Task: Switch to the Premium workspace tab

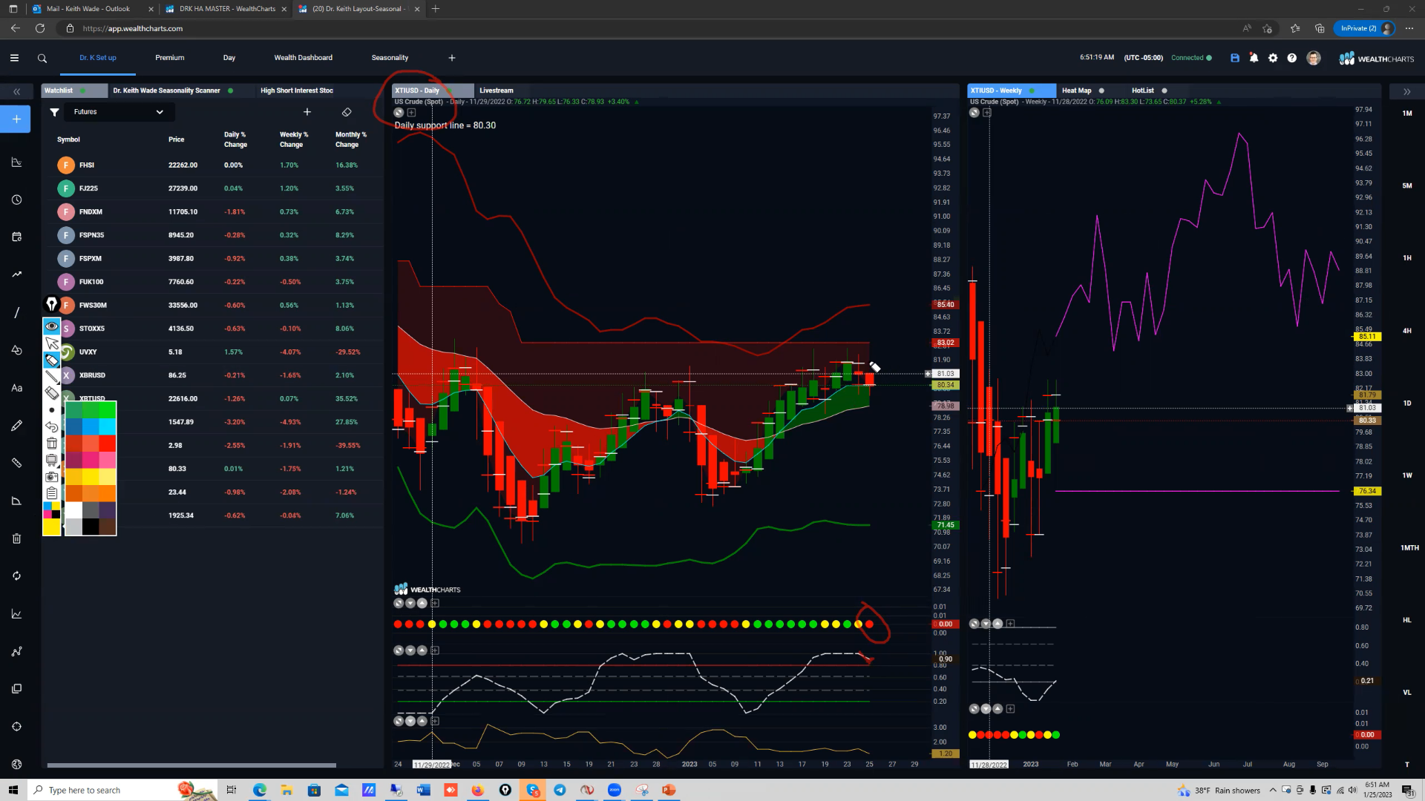Action: (170, 58)
